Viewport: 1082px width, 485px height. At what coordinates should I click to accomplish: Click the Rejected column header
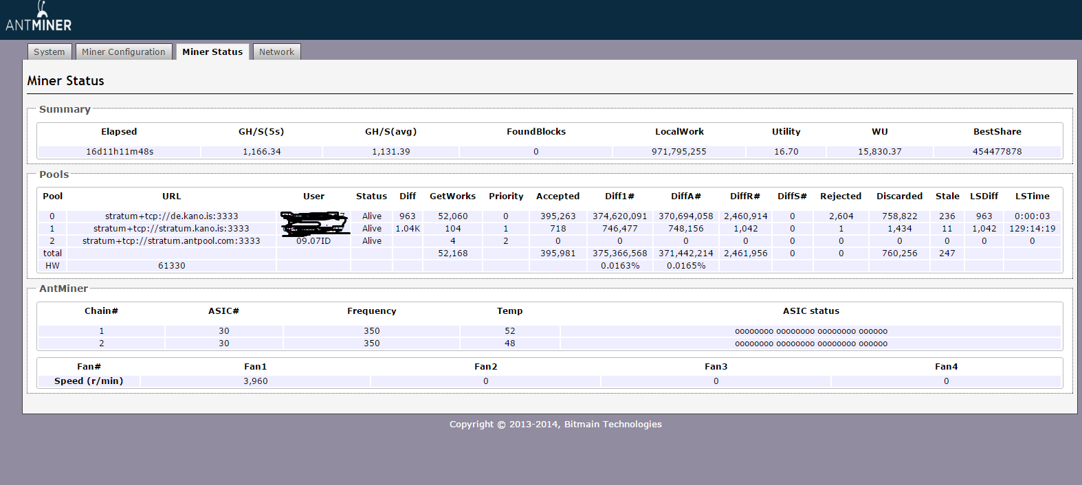click(x=840, y=196)
